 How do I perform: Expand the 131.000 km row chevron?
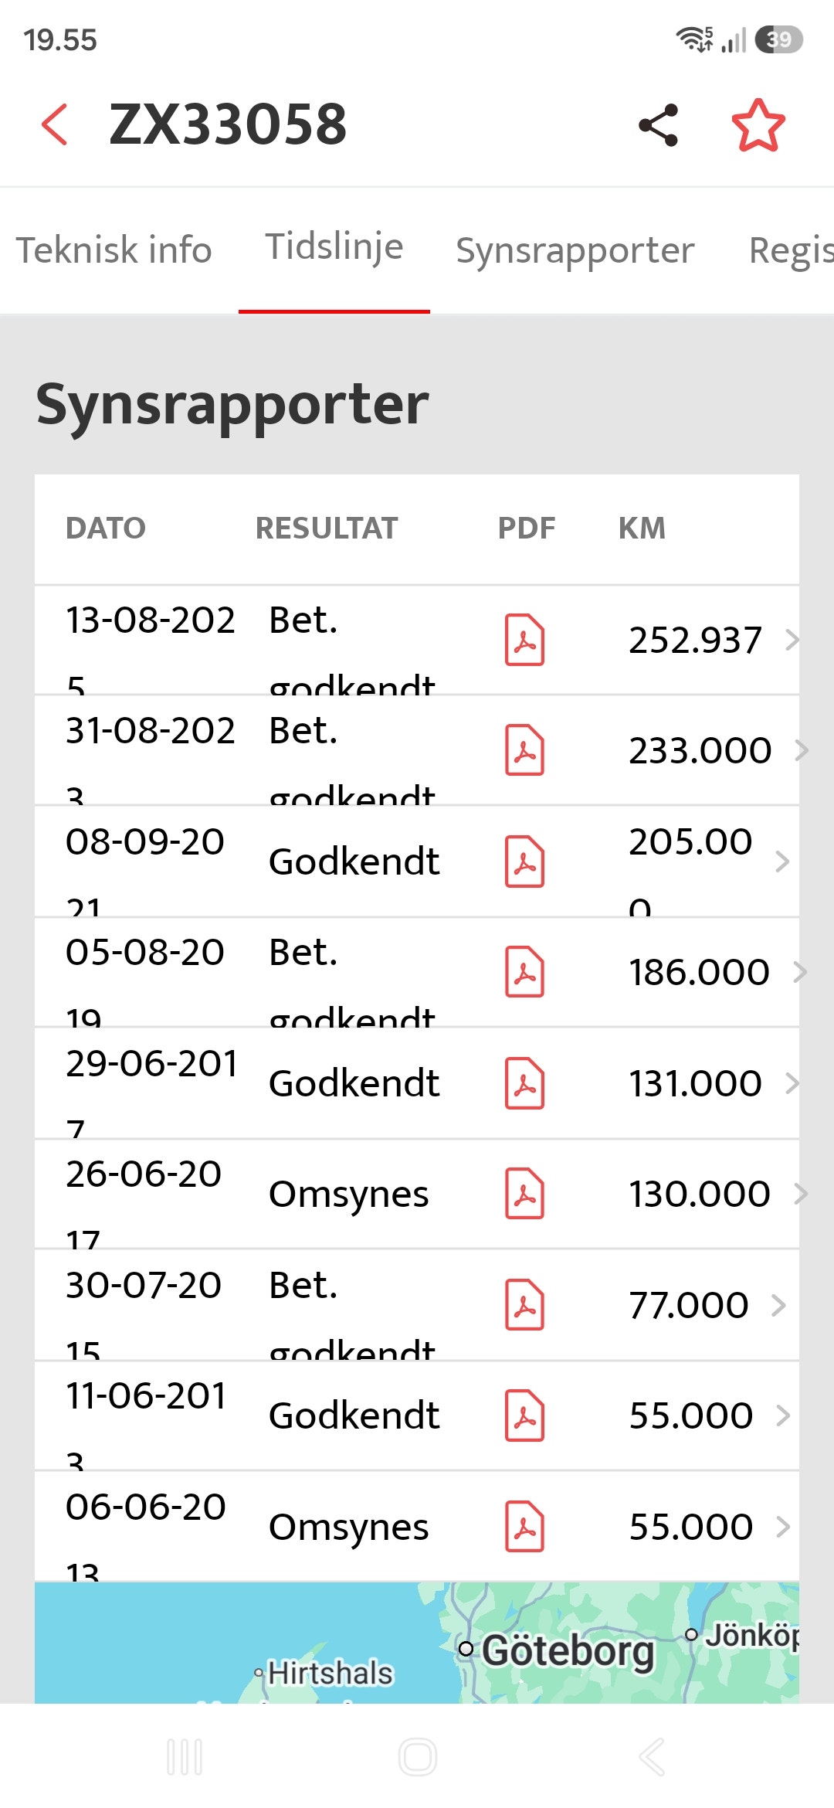[792, 1083]
